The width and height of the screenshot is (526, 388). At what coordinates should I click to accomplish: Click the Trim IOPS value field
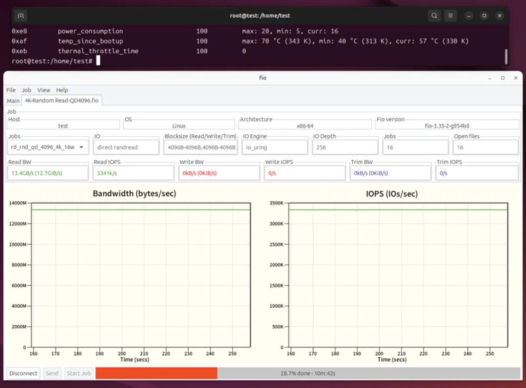(477, 173)
